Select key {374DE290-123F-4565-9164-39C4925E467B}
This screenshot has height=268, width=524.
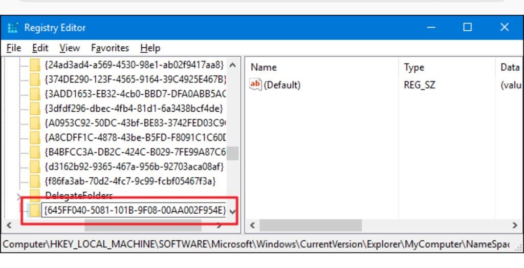(135, 79)
